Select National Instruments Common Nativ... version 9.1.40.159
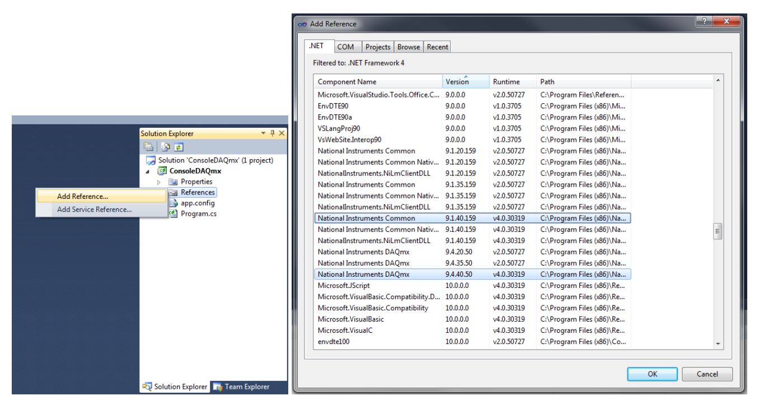The height and width of the screenshot is (400, 759). (x=472, y=229)
